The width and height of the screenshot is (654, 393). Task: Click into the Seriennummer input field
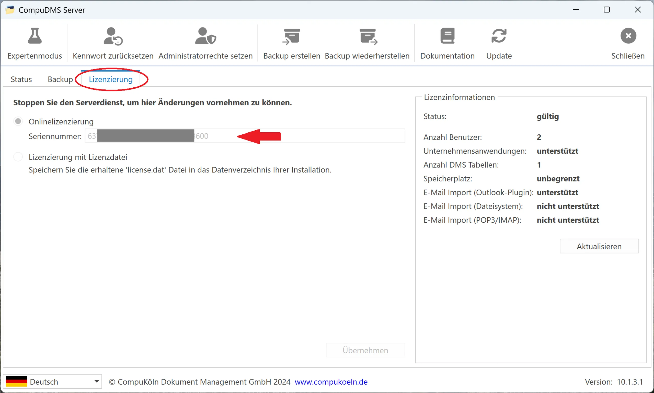[245, 136]
